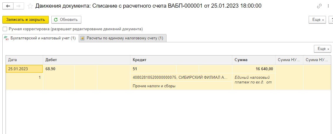Switch to Расчеты по единому налоговому счету tab
The image size is (333, 134).
pyautogui.click(x=123, y=38)
